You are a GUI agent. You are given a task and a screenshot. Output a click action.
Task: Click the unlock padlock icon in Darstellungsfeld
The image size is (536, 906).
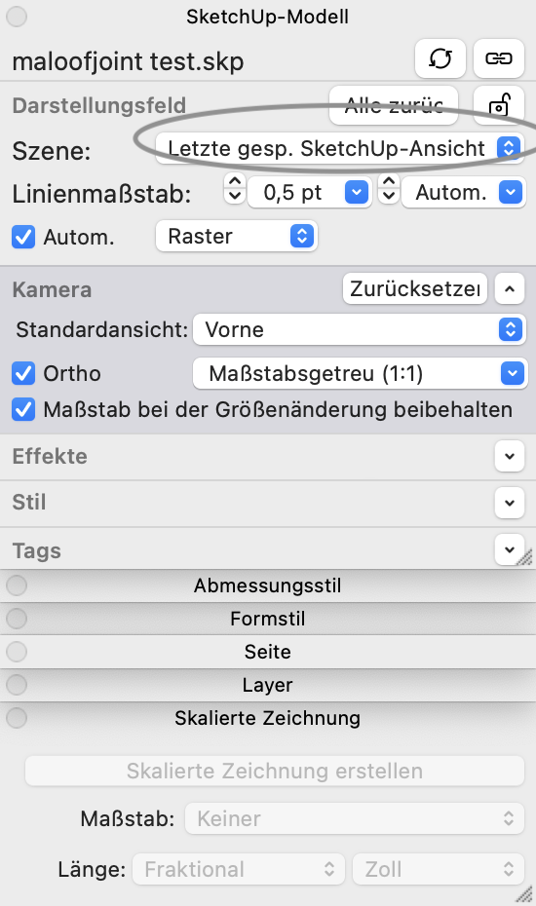tap(498, 106)
